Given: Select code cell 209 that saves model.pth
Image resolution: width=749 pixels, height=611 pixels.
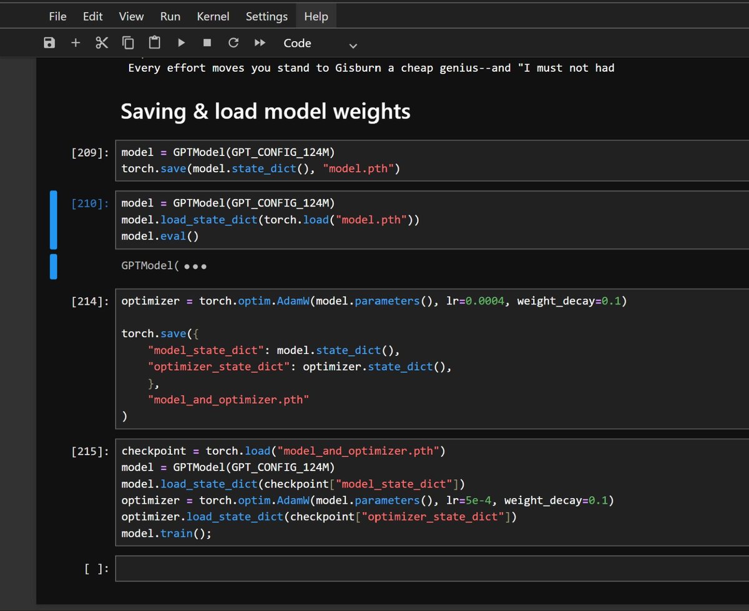Looking at the screenshot, I should click(432, 160).
